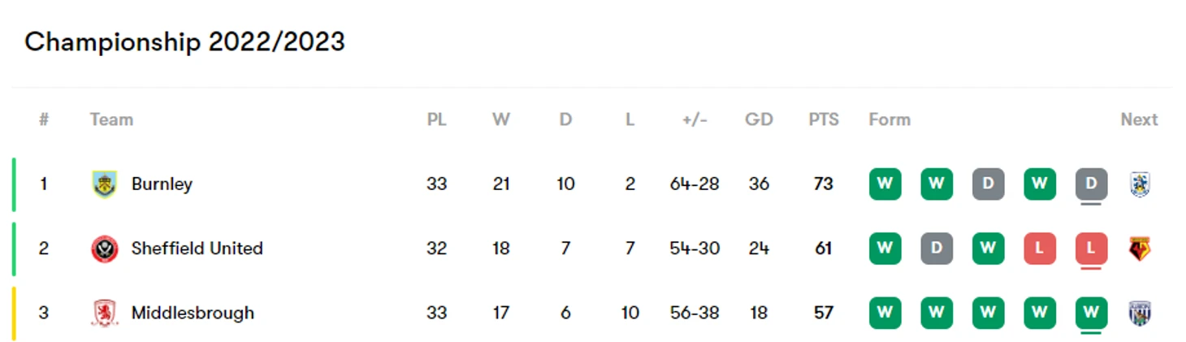Viewport: 1186px width, 342px height.
Task: Click Middlesbrough's underlined latest win badge
Action: click(1091, 313)
